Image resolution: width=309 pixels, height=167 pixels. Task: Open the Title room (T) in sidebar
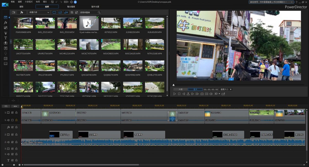click(x=5, y=38)
